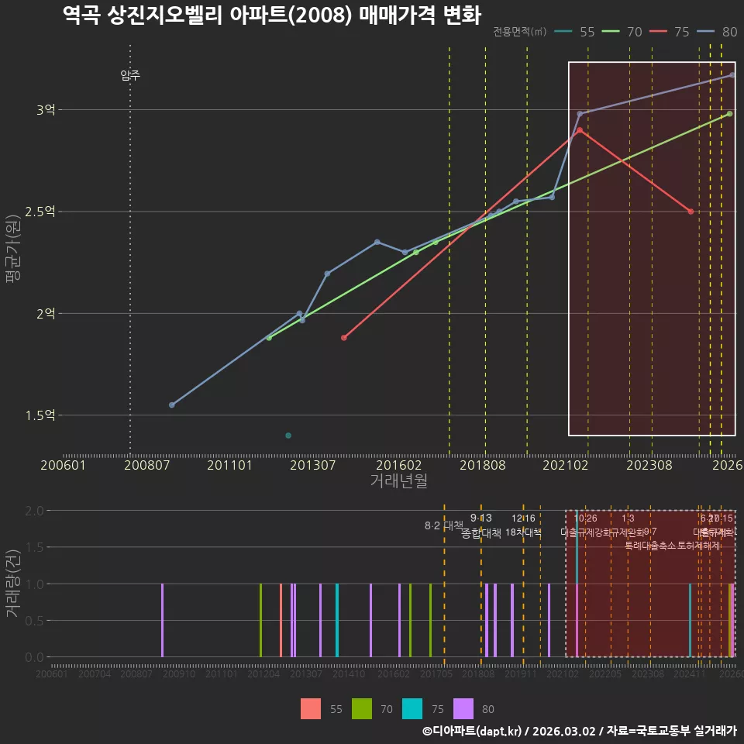The height and width of the screenshot is (744, 744).
Task: Click the dapt.kr source credit text
Action: 580,731
